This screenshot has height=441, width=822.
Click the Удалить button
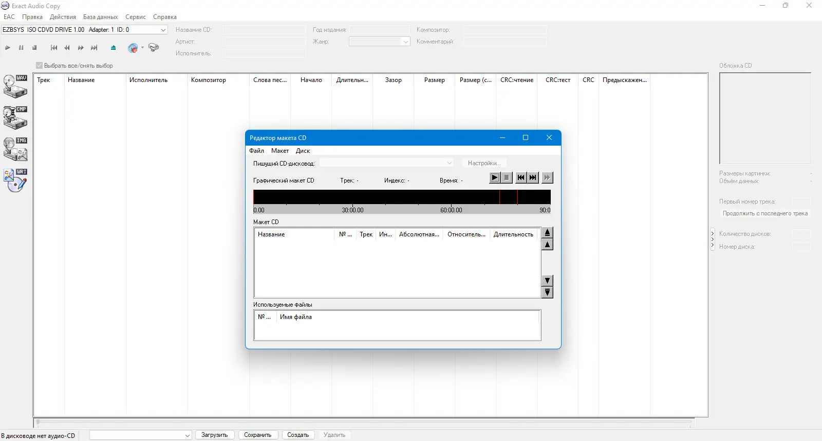[x=334, y=435]
